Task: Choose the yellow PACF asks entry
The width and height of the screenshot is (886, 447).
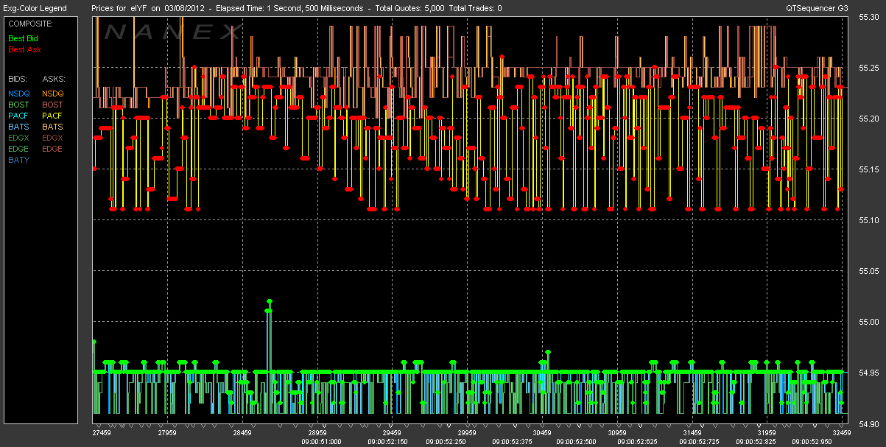Action: click(x=52, y=116)
